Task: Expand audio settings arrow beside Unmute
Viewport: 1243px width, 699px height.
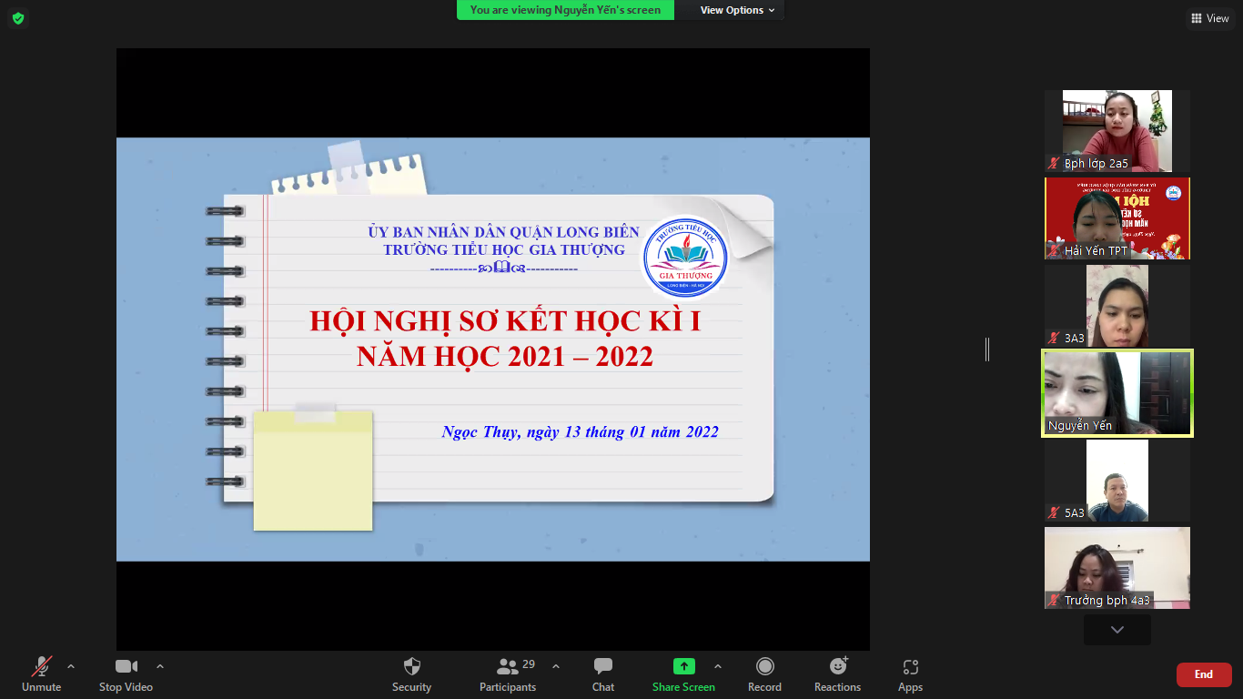Action: coord(71,666)
